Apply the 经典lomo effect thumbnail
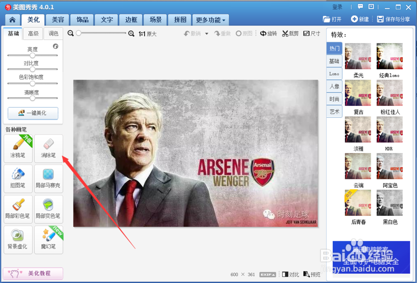Image resolution: width=417 pixels, height=283 pixels. [389, 56]
